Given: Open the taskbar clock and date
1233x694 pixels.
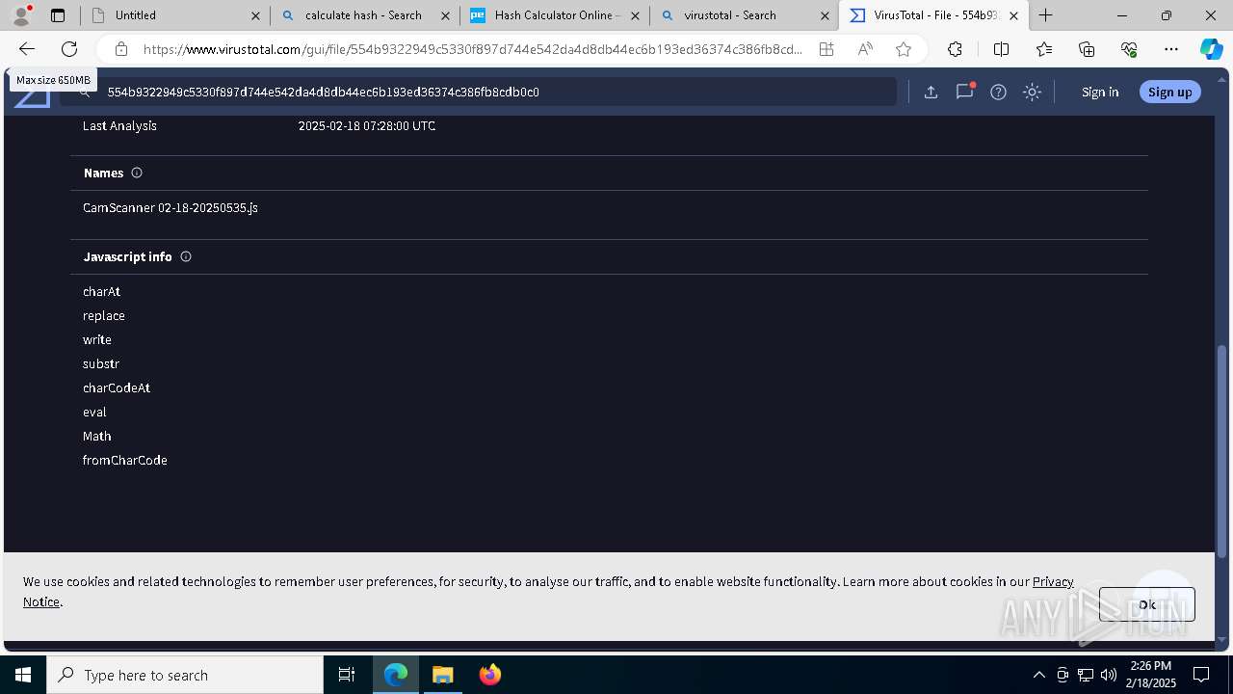Looking at the screenshot, I should tap(1150, 675).
